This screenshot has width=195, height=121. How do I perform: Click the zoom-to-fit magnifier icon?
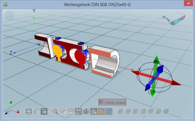(55, 111)
